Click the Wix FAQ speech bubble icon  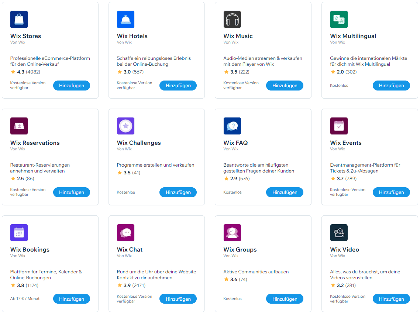coord(232,126)
